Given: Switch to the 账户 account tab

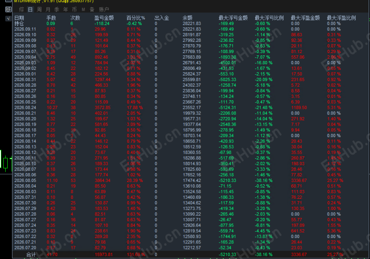Looking at the screenshot, I should 104,9.
